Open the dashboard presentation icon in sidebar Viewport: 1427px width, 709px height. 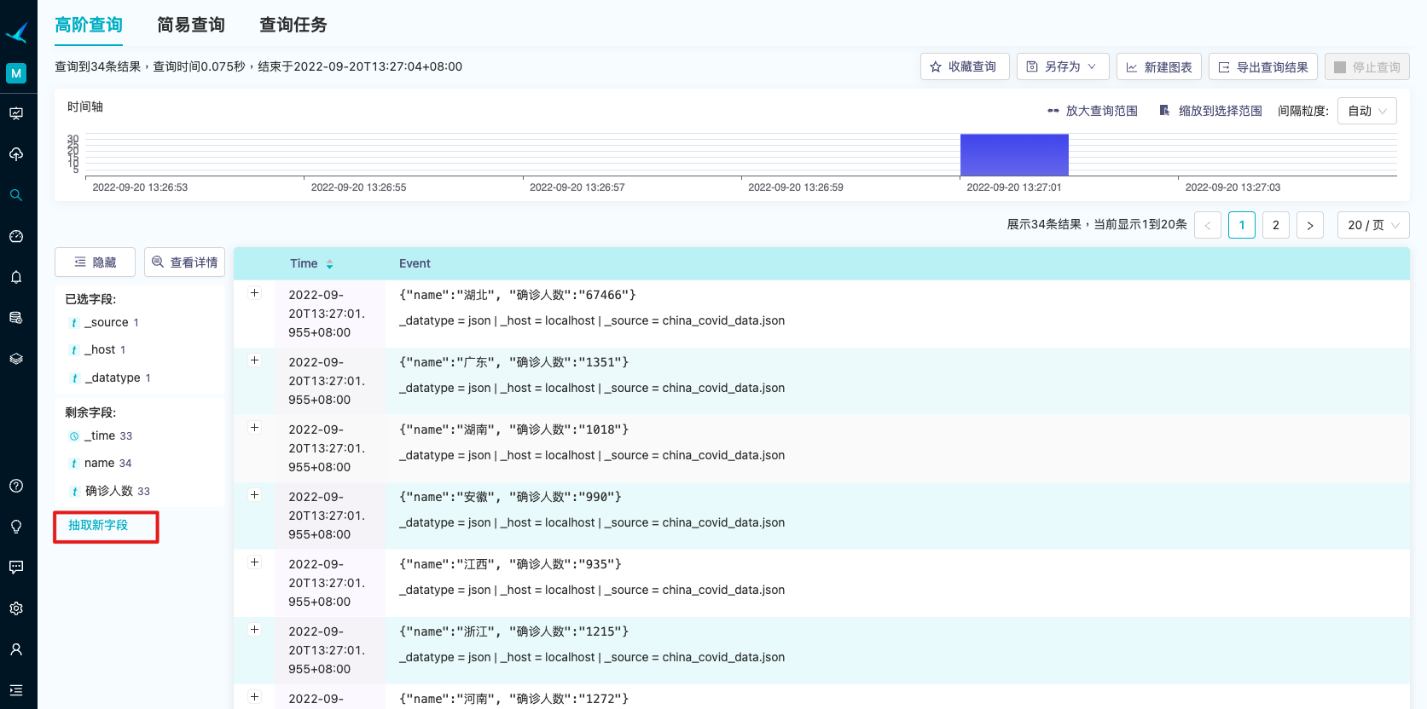16,113
